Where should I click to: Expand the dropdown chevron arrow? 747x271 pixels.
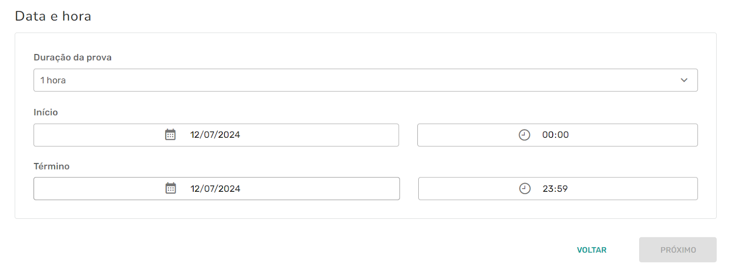coord(684,80)
